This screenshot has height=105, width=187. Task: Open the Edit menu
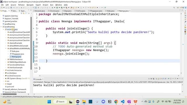[7, 5]
